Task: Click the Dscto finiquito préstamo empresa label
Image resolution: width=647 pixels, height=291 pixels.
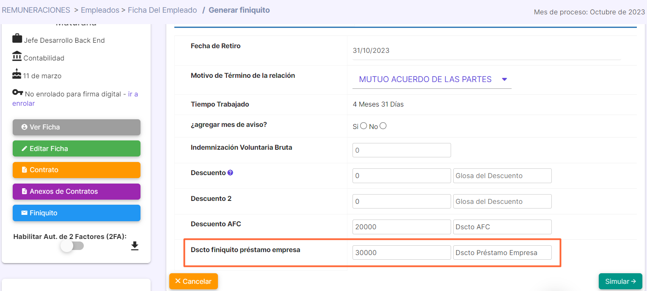Action: point(245,250)
